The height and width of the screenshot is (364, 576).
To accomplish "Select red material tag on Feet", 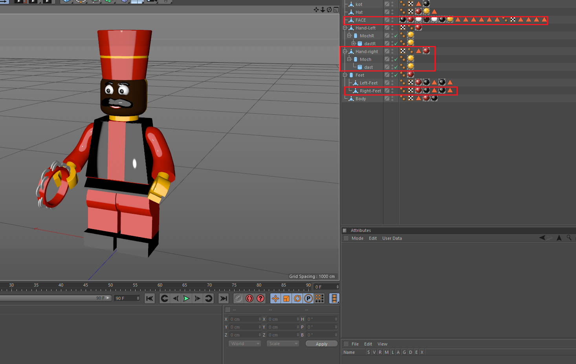I will [x=411, y=75].
